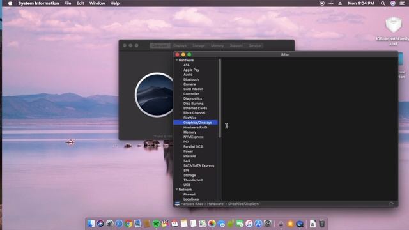This screenshot has height=230, width=409.
Task: Switch to Memory tab in About window
Action: click(x=217, y=45)
